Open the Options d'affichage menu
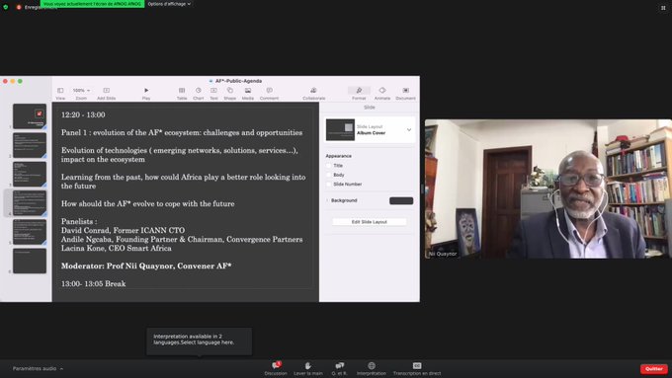 pos(169,4)
